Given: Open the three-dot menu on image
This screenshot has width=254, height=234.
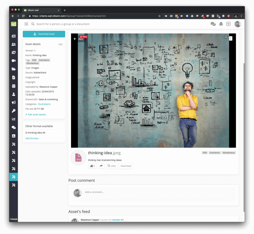Looking at the screenshot, I should tap(231, 38).
